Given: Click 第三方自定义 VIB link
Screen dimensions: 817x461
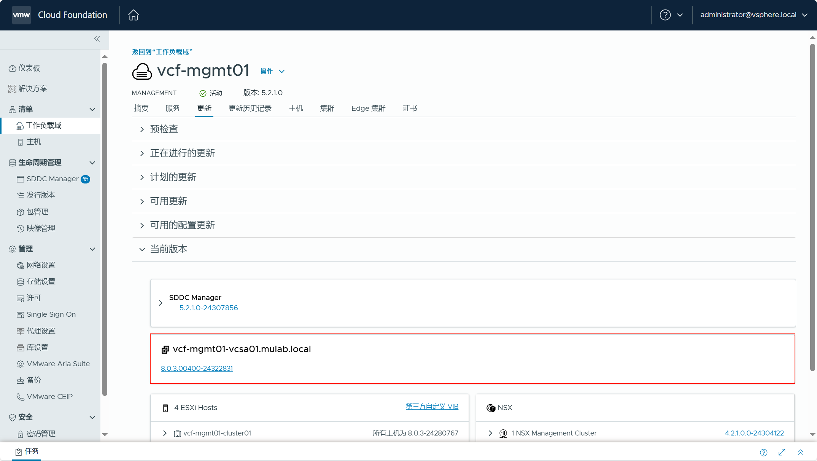Looking at the screenshot, I should pos(432,406).
